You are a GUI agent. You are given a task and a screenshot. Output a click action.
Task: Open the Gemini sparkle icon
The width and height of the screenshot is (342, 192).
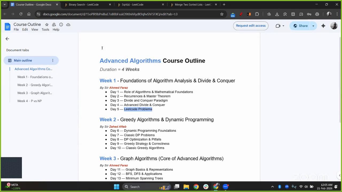pos(323,26)
